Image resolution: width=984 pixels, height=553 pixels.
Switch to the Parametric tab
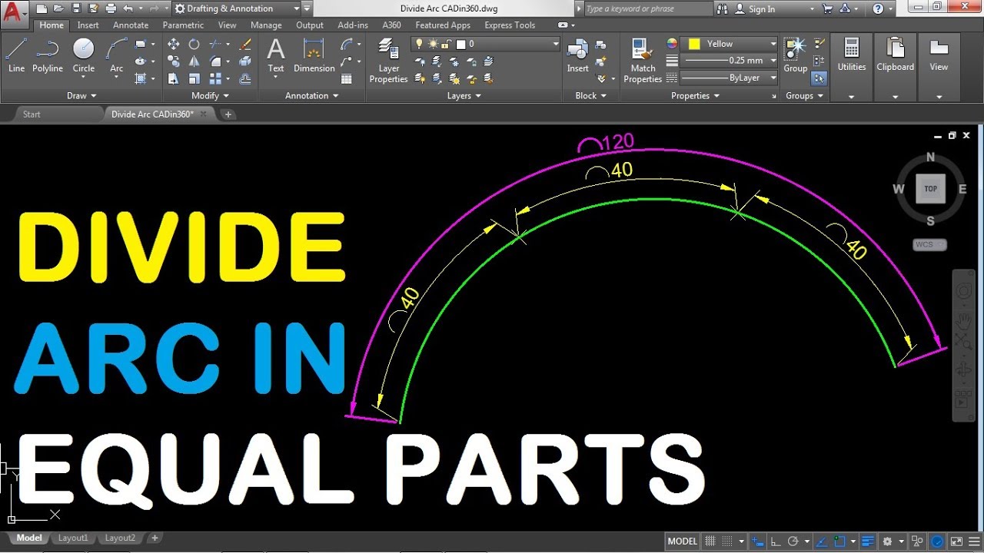click(183, 25)
